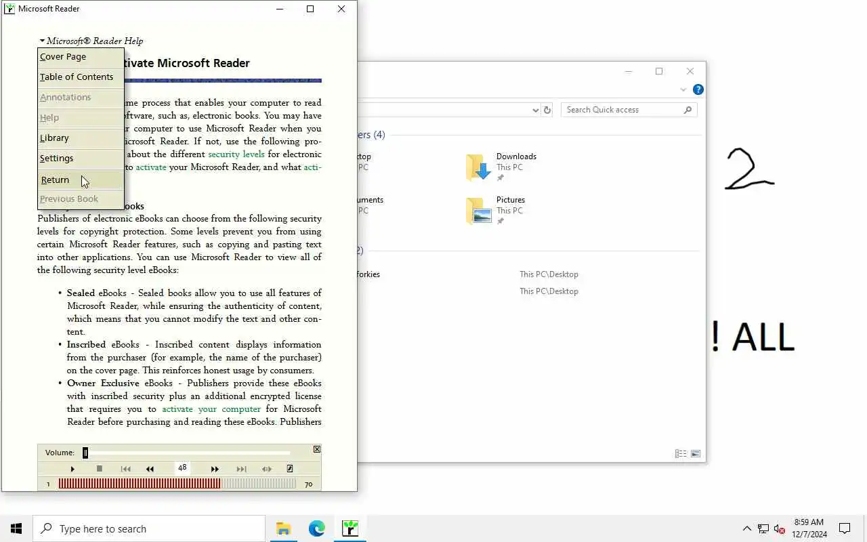Switch Explorer to the details view
The width and height of the screenshot is (867, 542).
[x=681, y=454]
